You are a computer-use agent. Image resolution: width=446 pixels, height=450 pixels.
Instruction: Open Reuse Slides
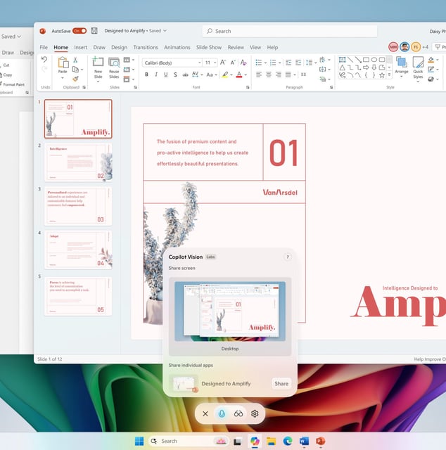[x=114, y=68]
